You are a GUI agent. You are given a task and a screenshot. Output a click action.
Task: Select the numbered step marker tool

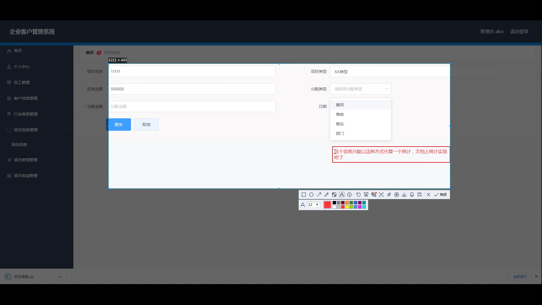coord(349,195)
